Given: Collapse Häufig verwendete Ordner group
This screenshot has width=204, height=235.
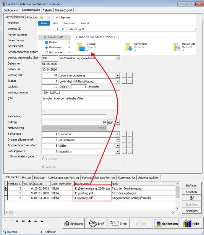Looking at the screenshot, I should (x=74, y=37).
